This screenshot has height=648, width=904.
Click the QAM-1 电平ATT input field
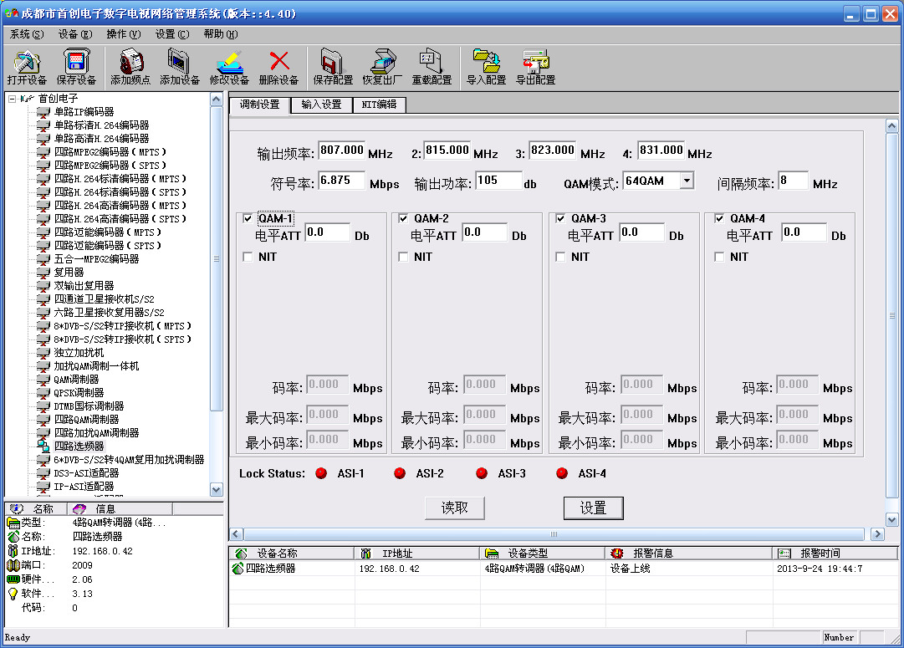(327, 232)
